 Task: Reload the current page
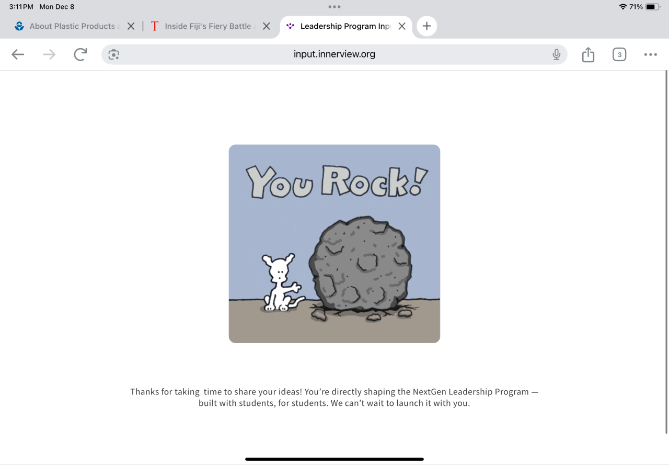pos(80,54)
